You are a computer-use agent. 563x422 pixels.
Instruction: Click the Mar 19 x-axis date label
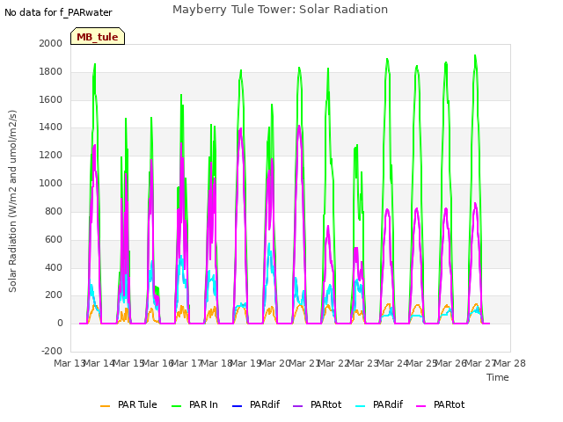246,363
